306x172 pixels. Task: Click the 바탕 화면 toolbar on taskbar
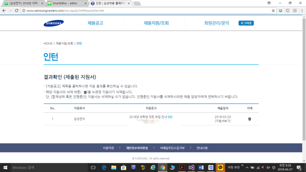(x=234, y=167)
